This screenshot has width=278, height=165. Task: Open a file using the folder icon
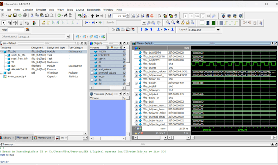10,16
